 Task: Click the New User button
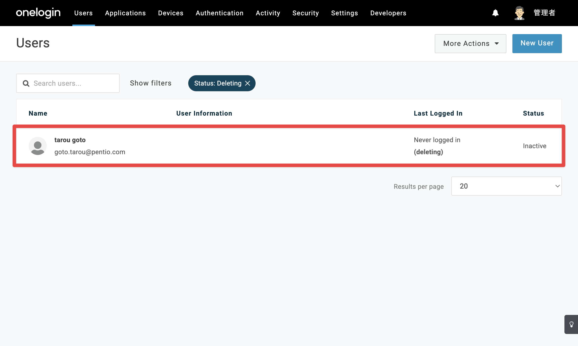point(537,44)
